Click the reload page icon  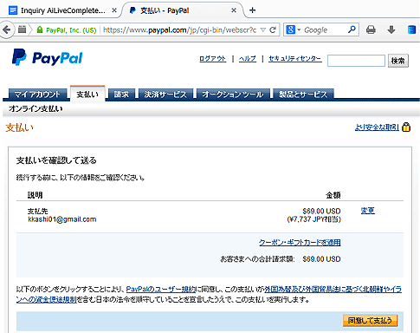tap(273, 29)
